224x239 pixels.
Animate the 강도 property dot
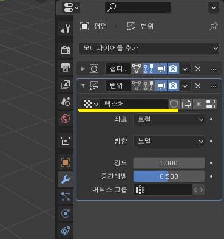point(211,163)
